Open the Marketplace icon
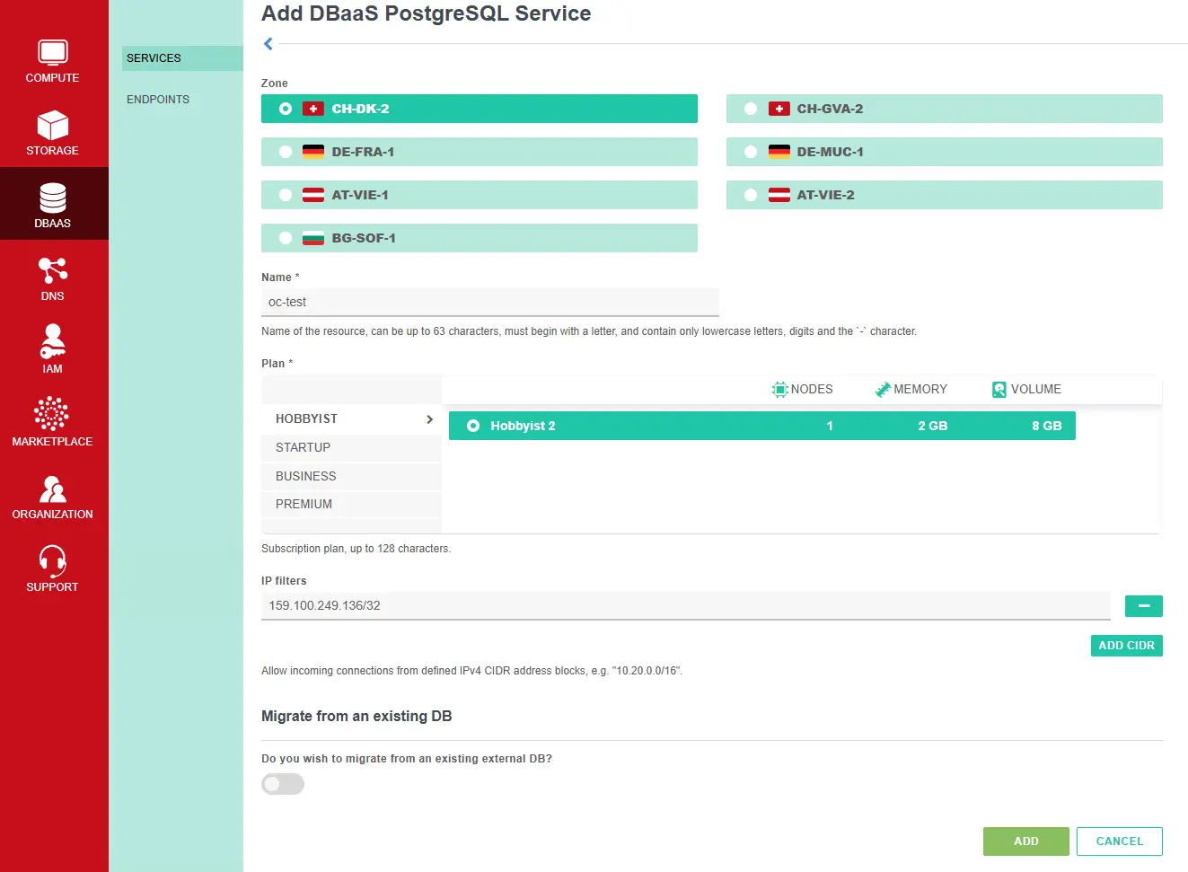 pos(51,414)
